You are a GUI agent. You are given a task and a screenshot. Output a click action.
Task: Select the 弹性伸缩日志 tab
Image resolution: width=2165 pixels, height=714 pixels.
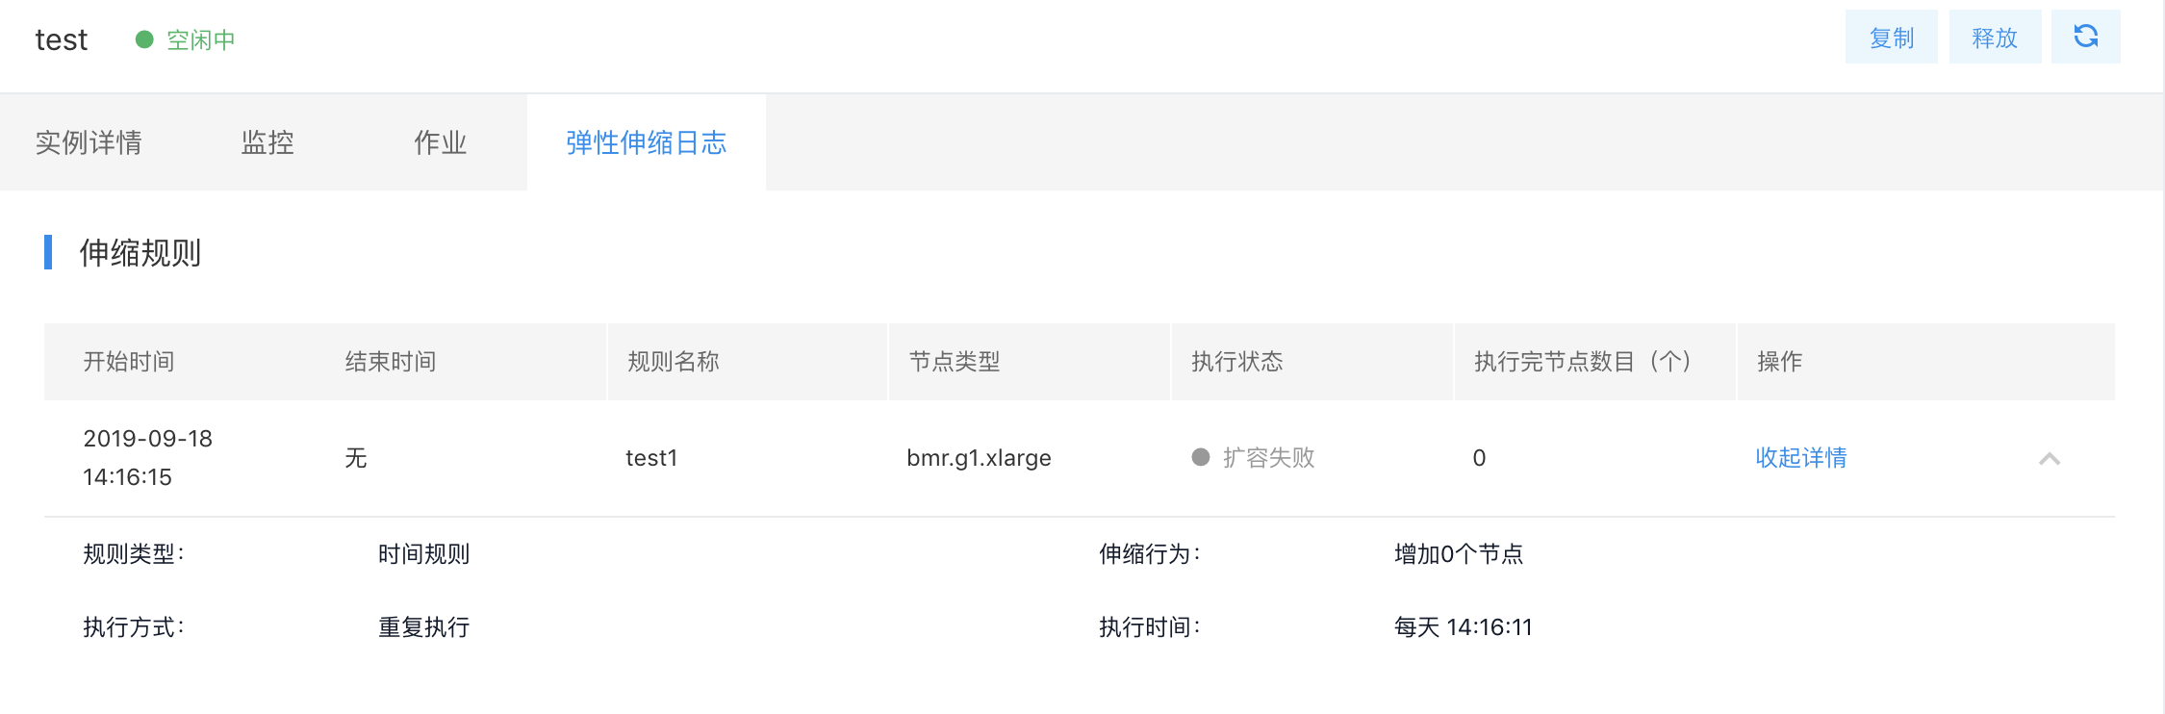coord(646,142)
